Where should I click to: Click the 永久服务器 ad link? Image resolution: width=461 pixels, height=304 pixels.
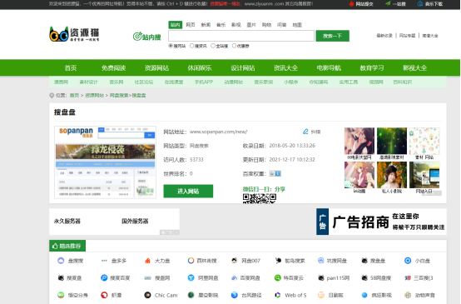(x=67, y=221)
